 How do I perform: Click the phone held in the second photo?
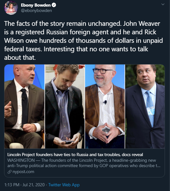pos(68,142)
